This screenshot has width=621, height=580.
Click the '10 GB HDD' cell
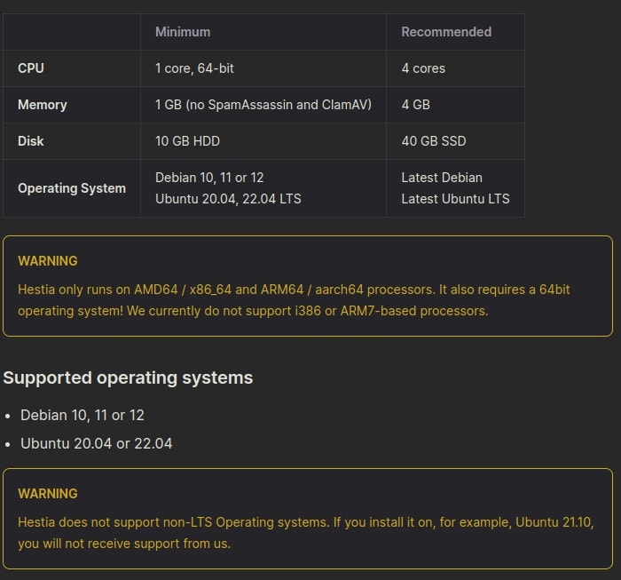click(x=187, y=141)
